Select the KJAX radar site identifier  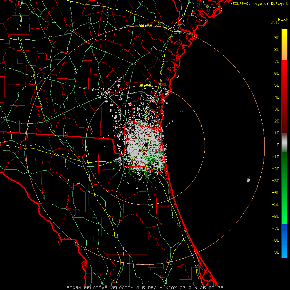pos(171,288)
